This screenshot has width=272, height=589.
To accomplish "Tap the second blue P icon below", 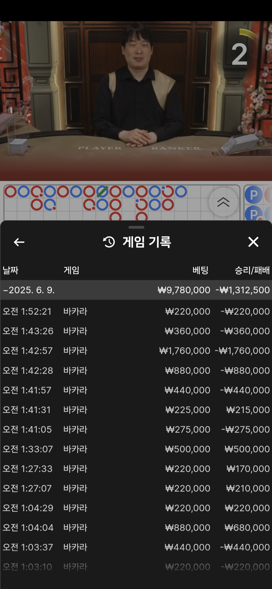I will tap(254, 214).
